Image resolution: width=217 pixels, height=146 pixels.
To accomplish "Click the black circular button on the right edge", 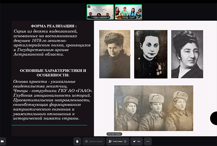I will pyautogui.click(x=214, y=118).
